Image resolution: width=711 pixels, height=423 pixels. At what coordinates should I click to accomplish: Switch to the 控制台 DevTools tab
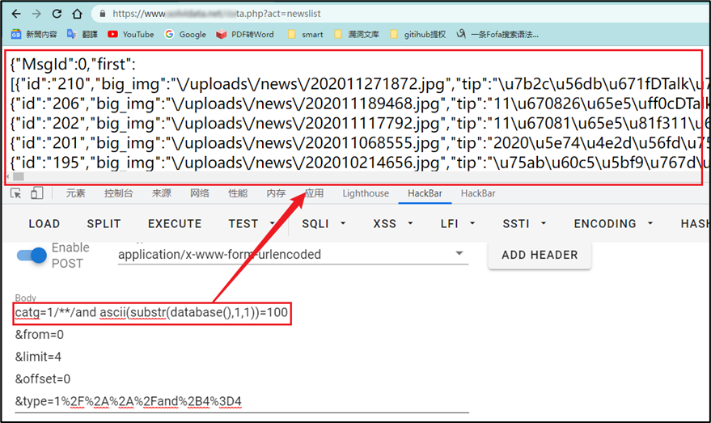[118, 193]
